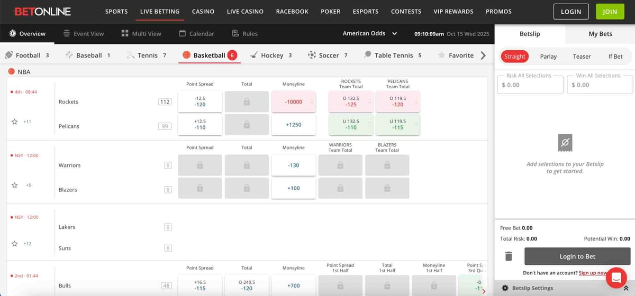Bet Pelicans point spread +12.5
This screenshot has width=635, height=296.
click(x=200, y=125)
